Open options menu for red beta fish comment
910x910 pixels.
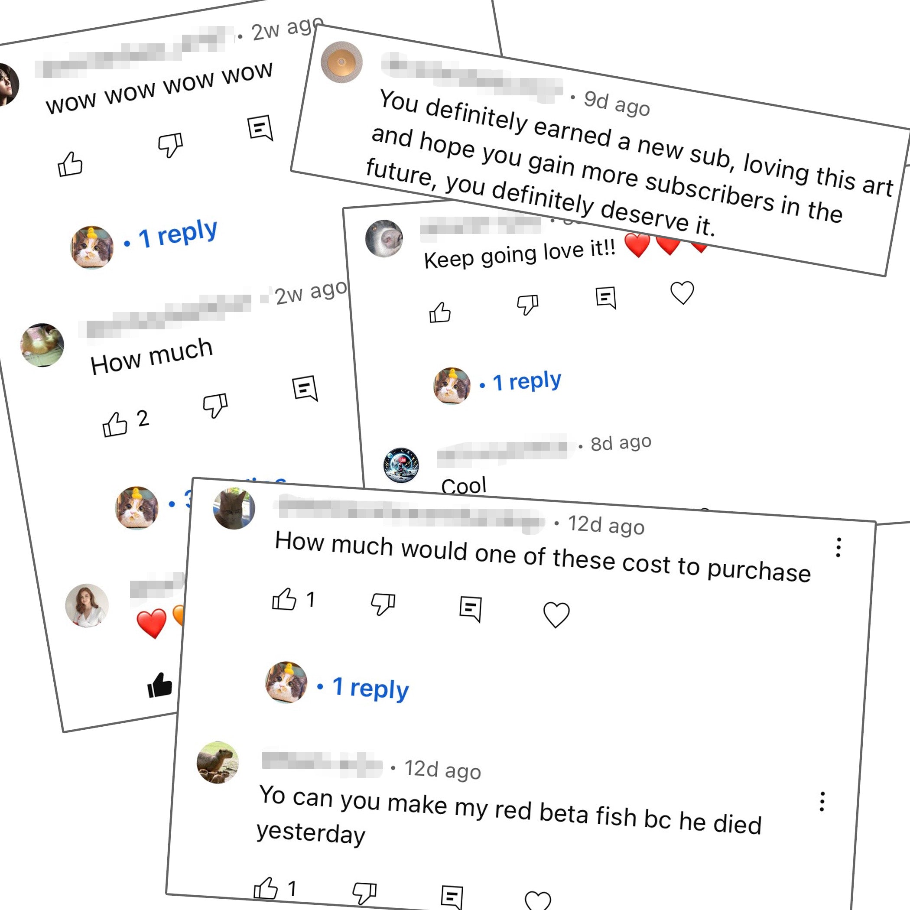click(822, 802)
